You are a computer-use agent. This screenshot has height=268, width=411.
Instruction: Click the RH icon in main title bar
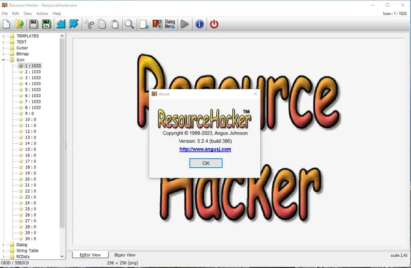[x=5, y=5]
